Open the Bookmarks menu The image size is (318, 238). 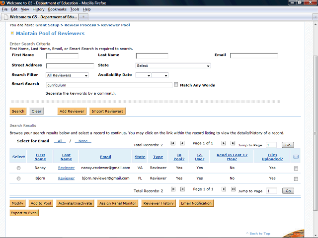pos(57,9)
